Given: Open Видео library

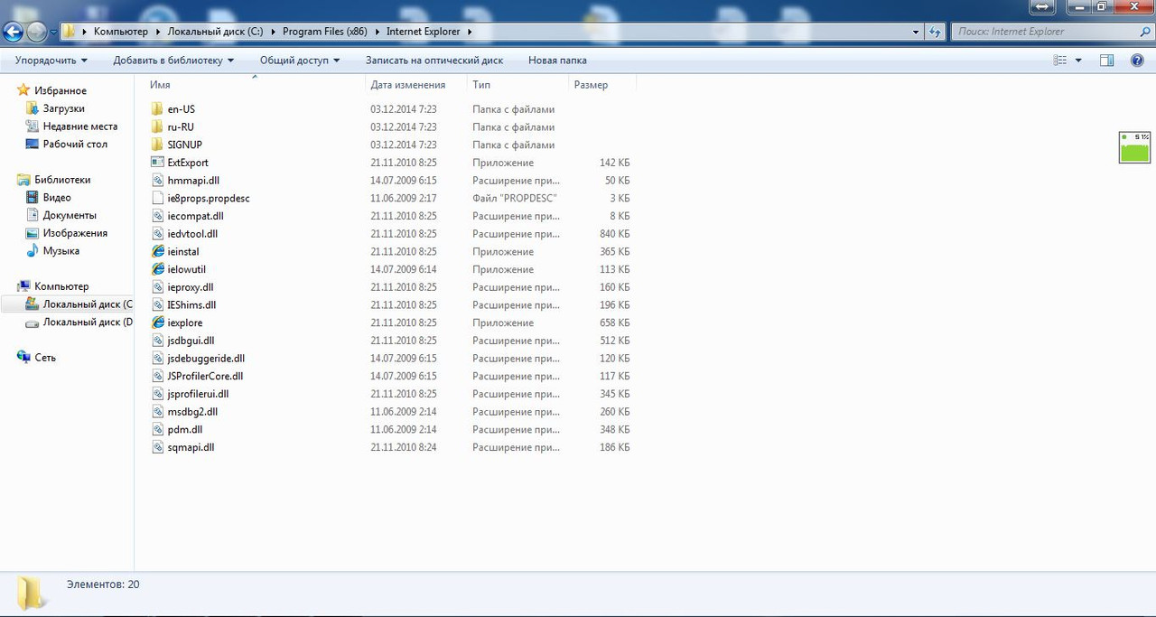Looking at the screenshot, I should point(57,197).
